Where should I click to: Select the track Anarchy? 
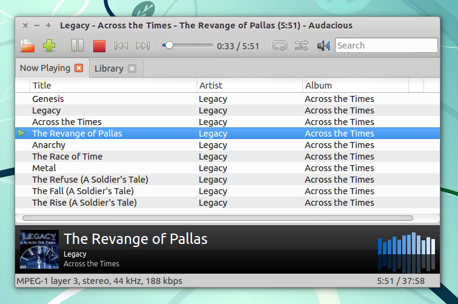click(x=228, y=145)
